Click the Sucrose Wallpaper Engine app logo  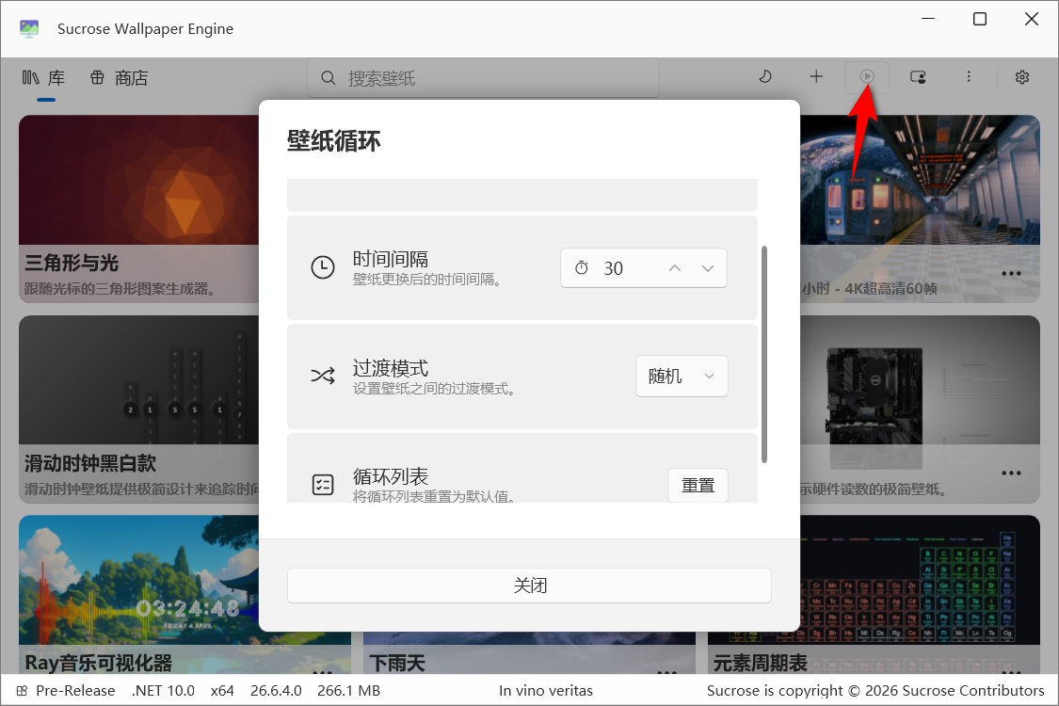coord(29,28)
